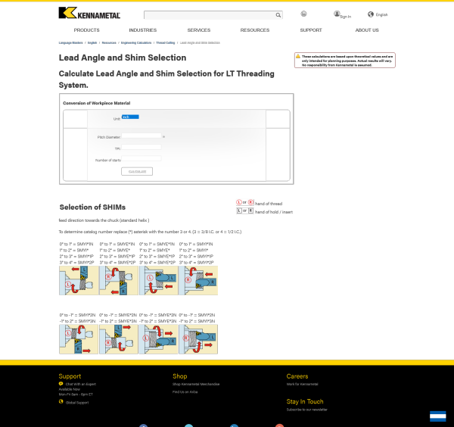Click circled R hand of thread legend
454x427 pixels.
click(250, 202)
